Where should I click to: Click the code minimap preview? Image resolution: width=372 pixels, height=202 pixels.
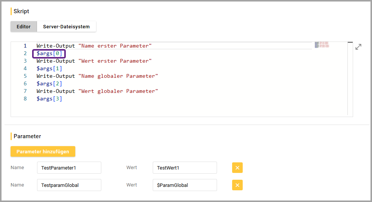[x=322, y=45]
